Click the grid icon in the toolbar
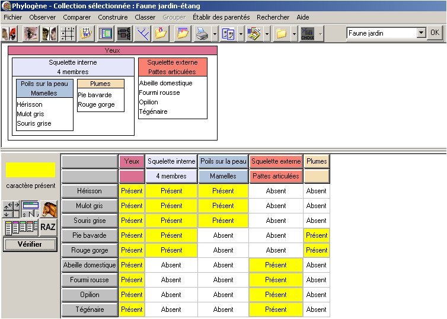 pos(67,34)
